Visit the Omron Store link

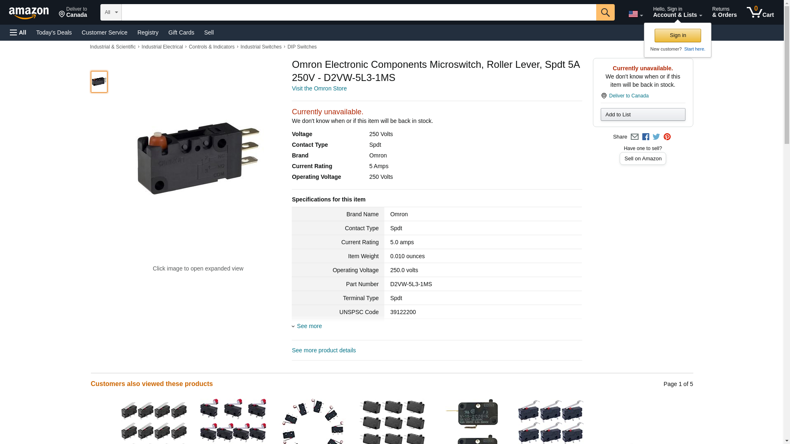[319, 88]
